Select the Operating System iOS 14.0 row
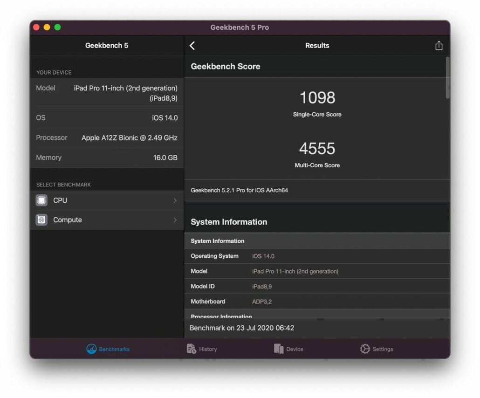The height and width of the screenshot is (398, 480). [317, 256]
